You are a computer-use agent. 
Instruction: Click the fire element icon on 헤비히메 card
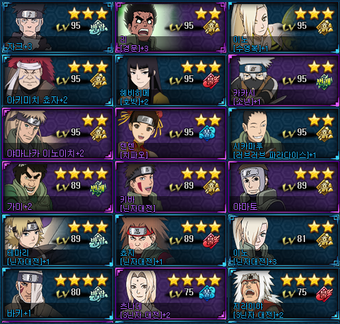[x=211, y=81]
